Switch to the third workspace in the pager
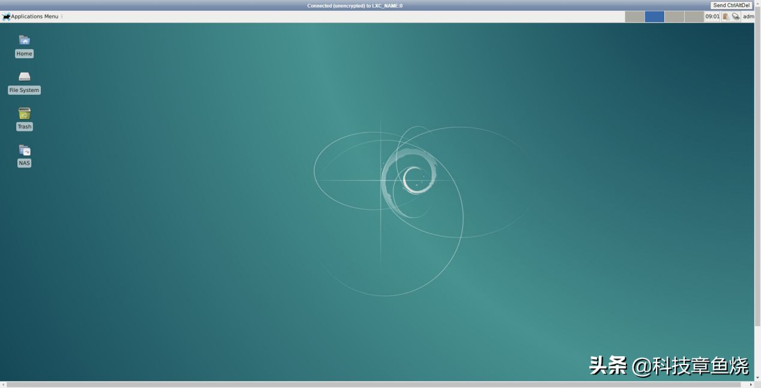The image size is (761, 388). pyautogui.click(x=674, y=17)
